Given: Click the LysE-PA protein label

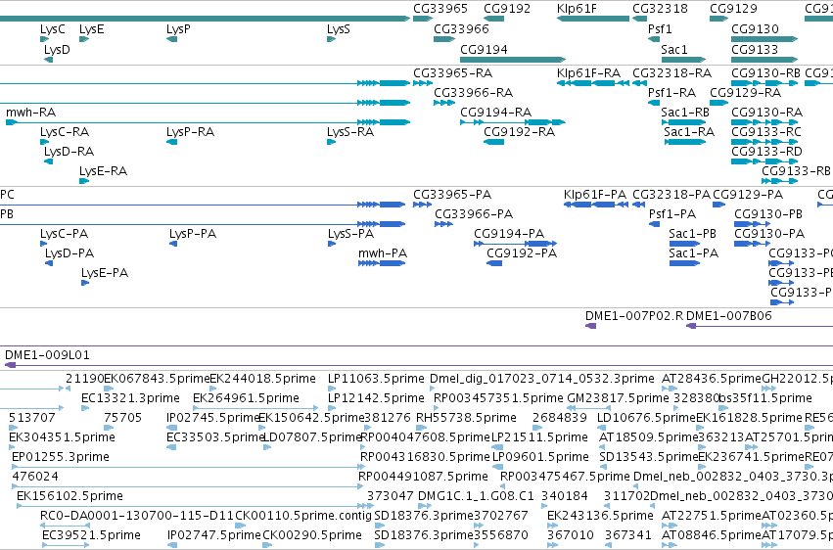Looking at the screenshot, I should point(105,273).
